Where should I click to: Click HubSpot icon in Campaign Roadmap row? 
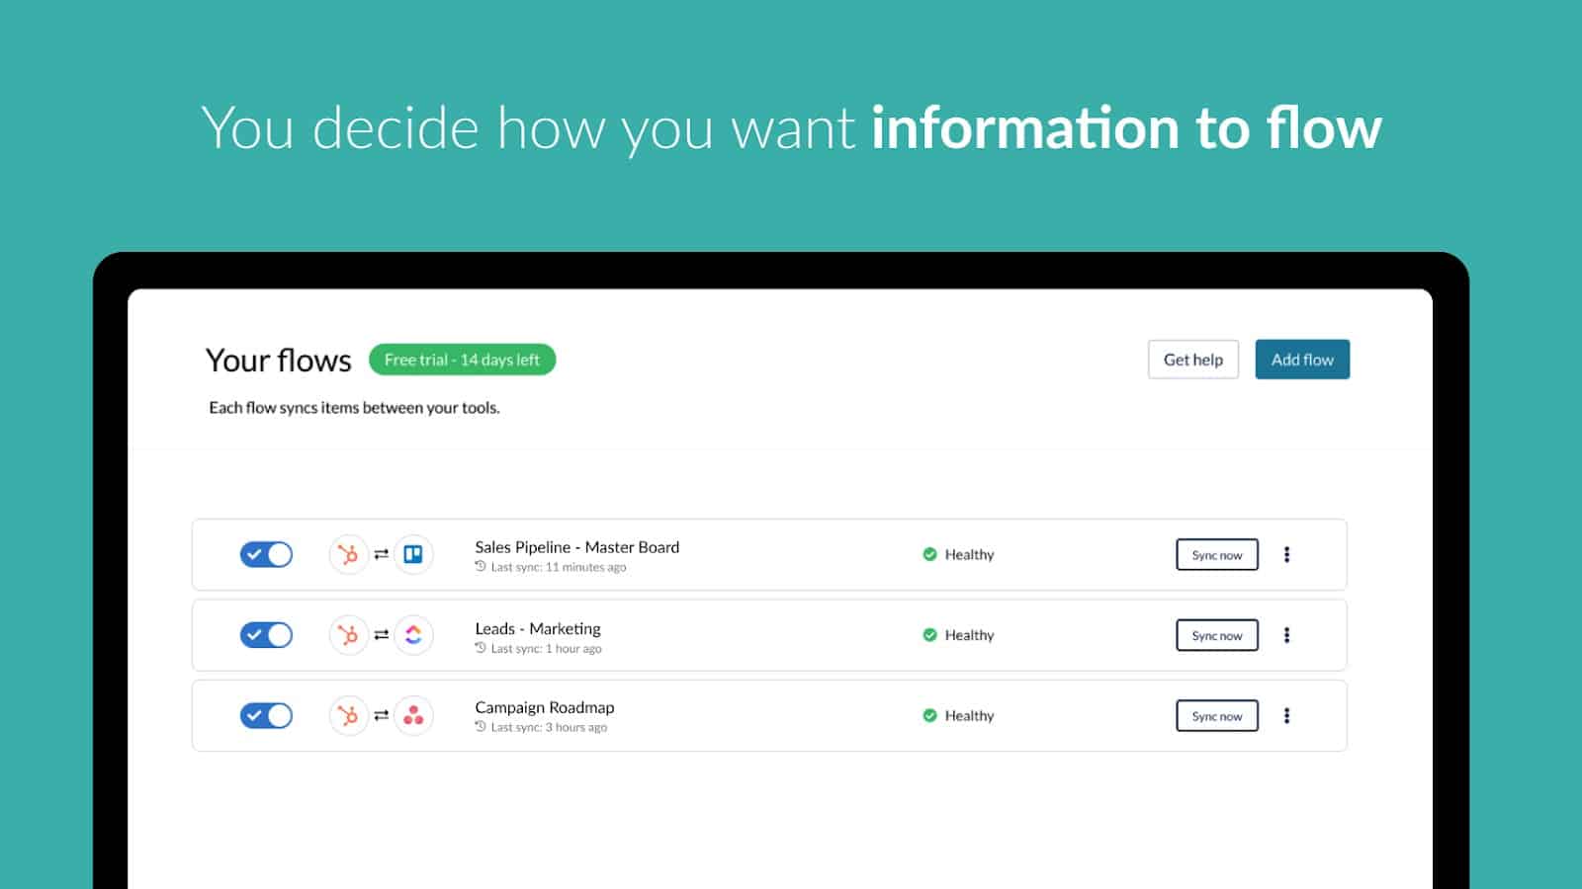point(348,715)
